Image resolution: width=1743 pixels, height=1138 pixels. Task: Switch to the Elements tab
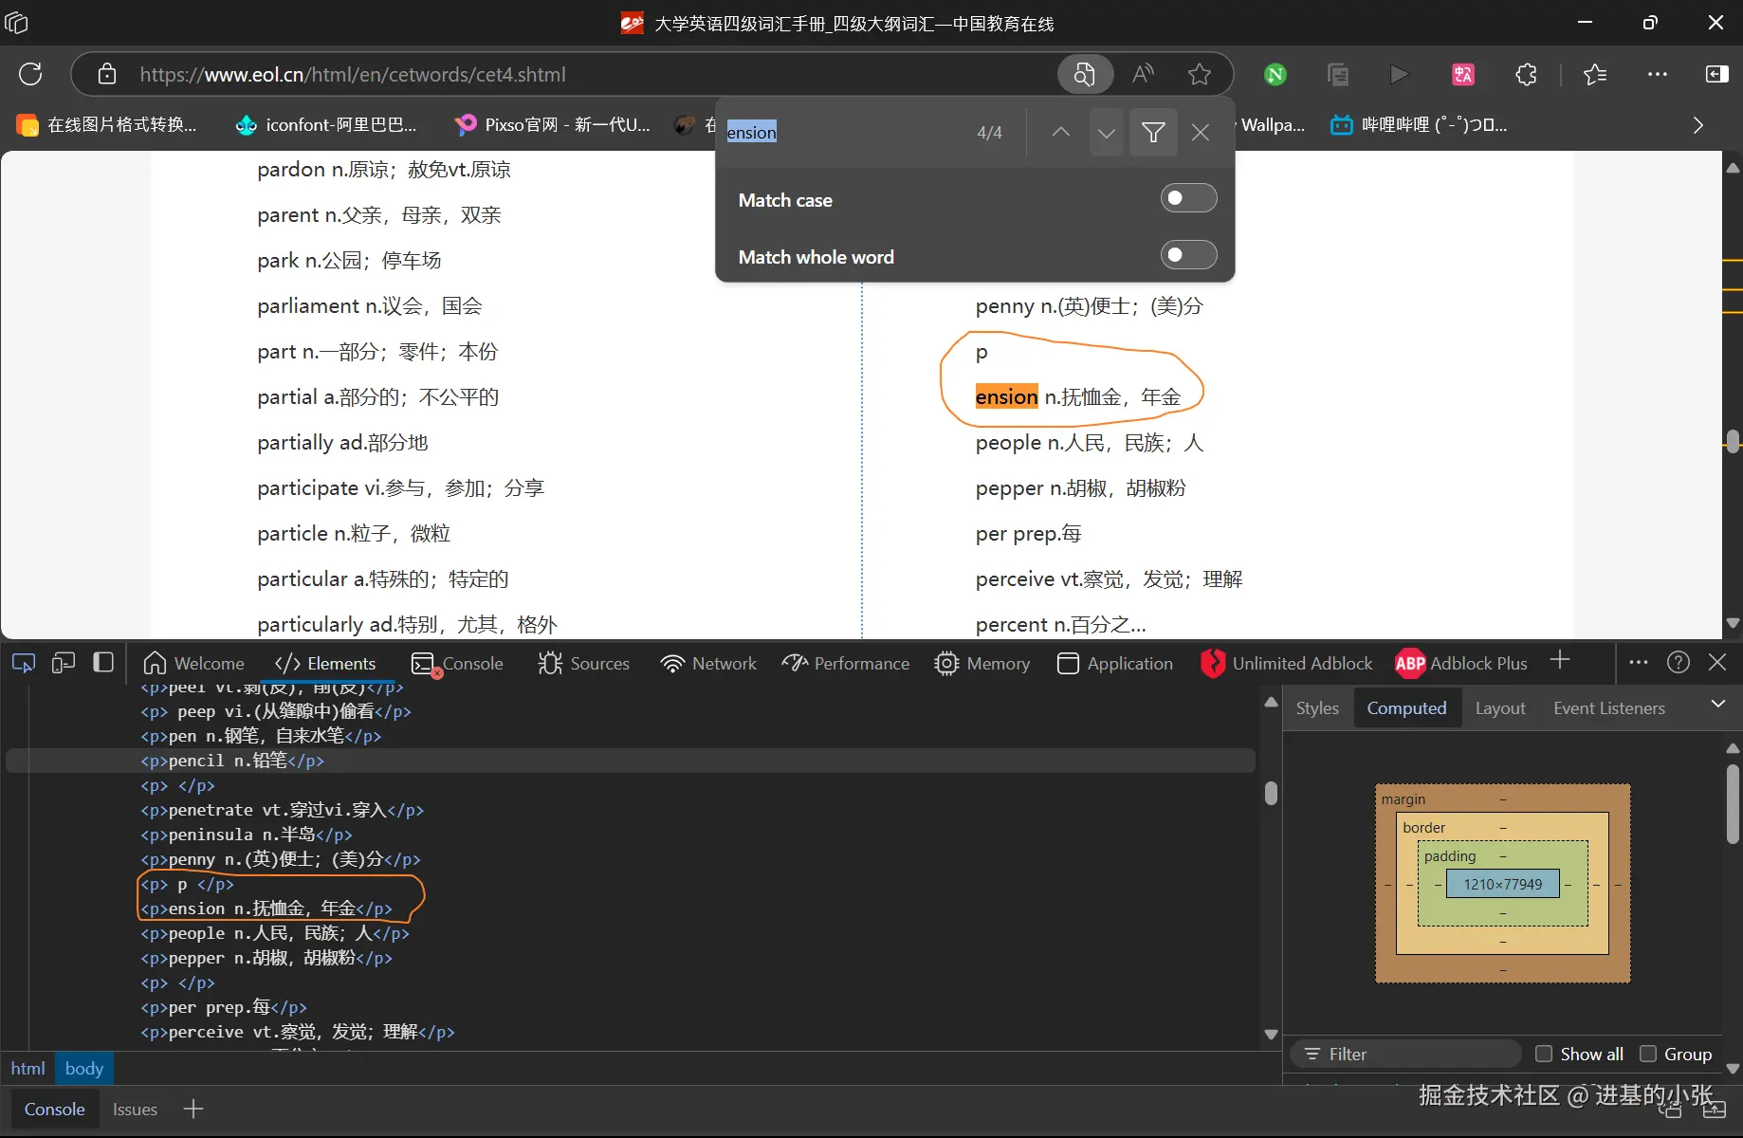(325, 664)
